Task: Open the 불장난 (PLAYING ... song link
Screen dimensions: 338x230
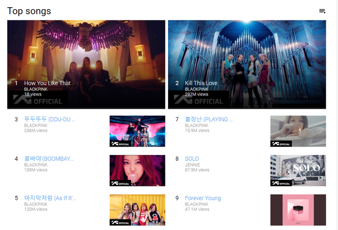Action: [209, 119]
